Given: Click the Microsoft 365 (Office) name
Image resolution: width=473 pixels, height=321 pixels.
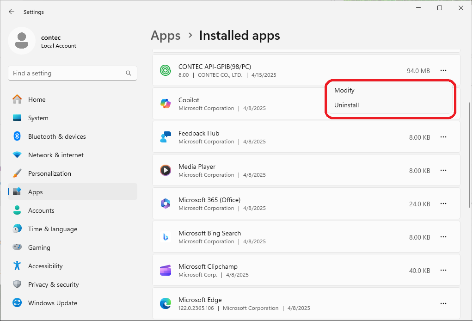Looking at the screenshot, I should (209, 200).
